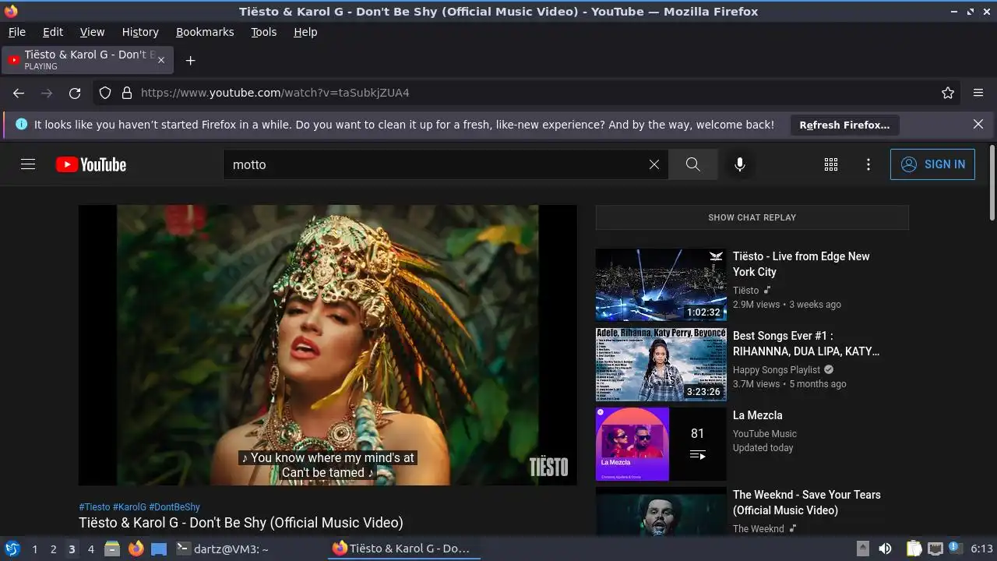Go back using Firefox back arrow
The image size is (997, 561).
19,93
